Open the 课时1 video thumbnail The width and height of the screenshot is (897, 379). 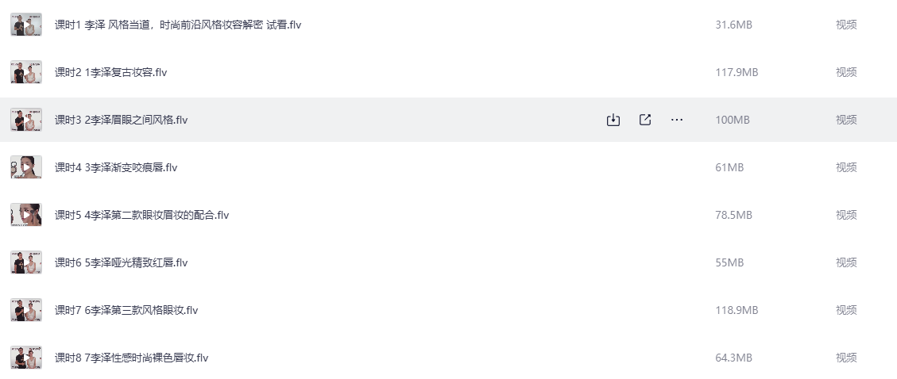26,25
